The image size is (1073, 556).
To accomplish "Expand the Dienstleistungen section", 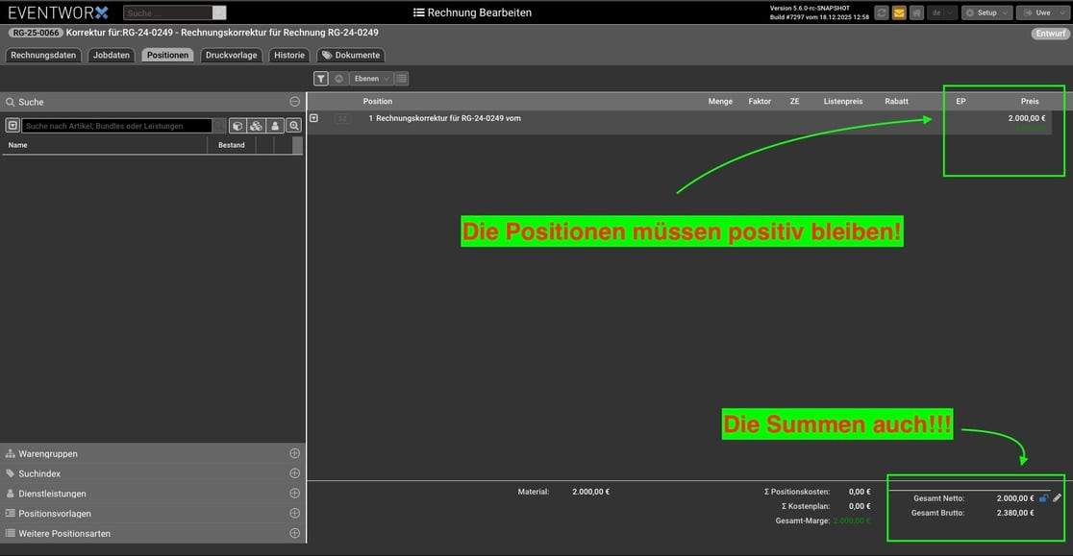I will click(294, 494).
